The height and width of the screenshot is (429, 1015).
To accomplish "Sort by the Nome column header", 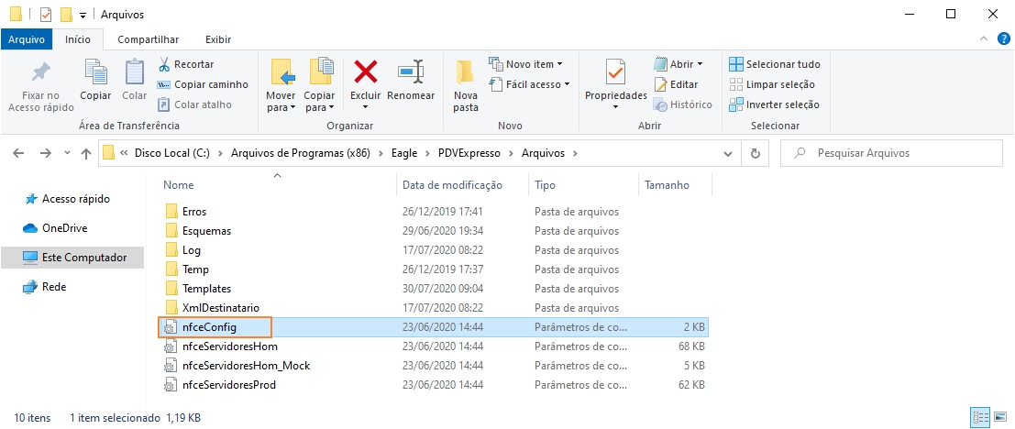I will (178, 185).
